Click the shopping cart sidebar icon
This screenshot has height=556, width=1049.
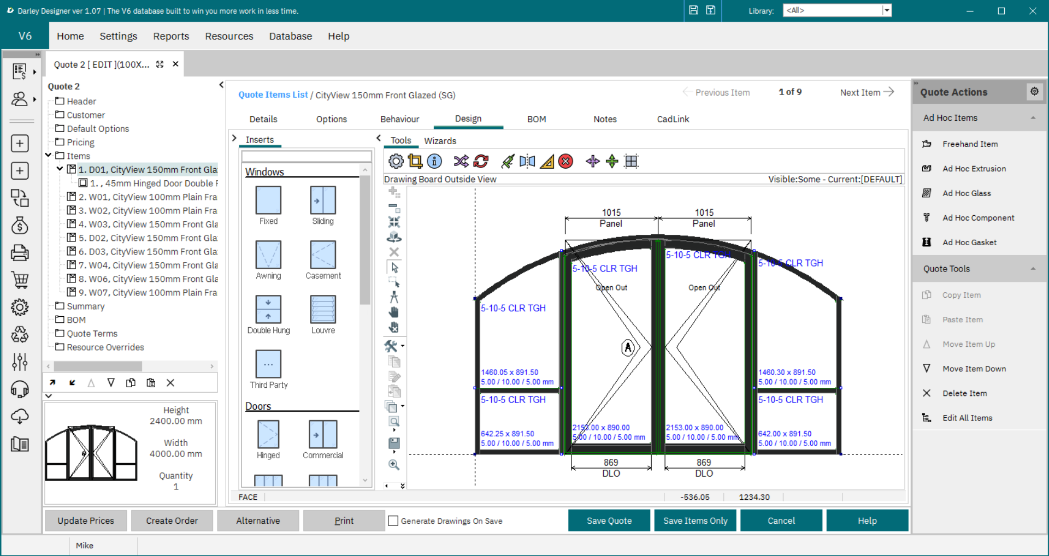click(20, 280)
